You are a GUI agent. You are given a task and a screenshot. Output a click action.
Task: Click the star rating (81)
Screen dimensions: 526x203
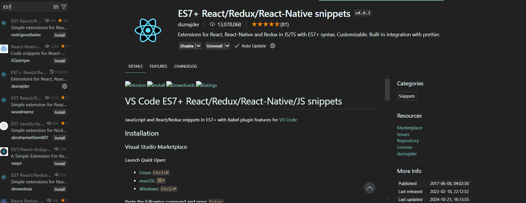(x=270, y=25)
